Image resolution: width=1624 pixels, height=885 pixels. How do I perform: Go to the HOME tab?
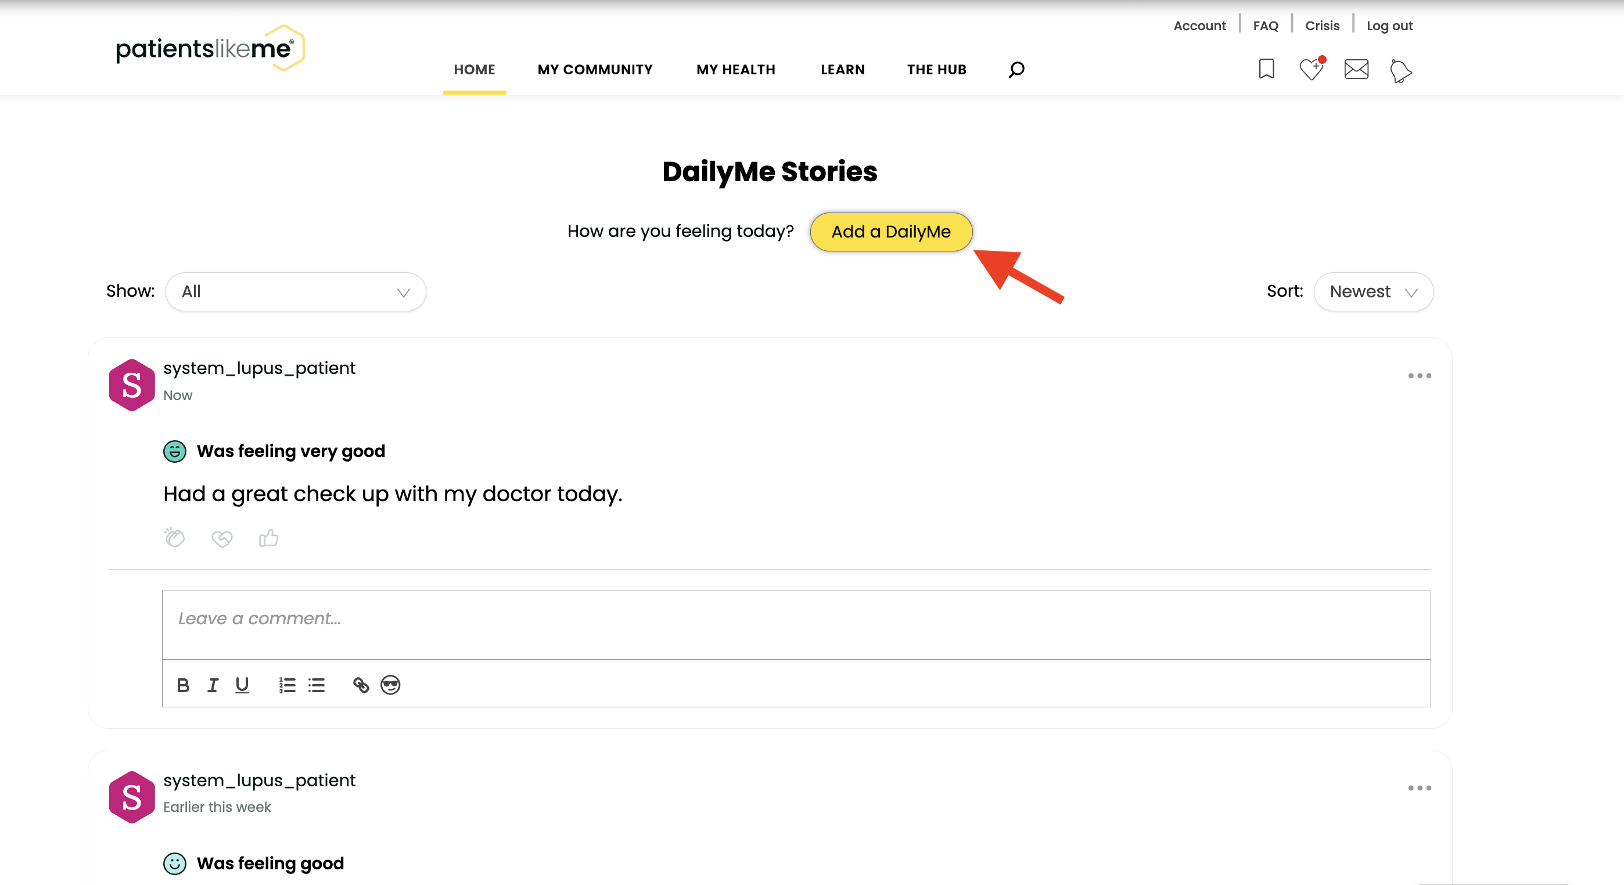pyautogui.click(x=475, y=69)
